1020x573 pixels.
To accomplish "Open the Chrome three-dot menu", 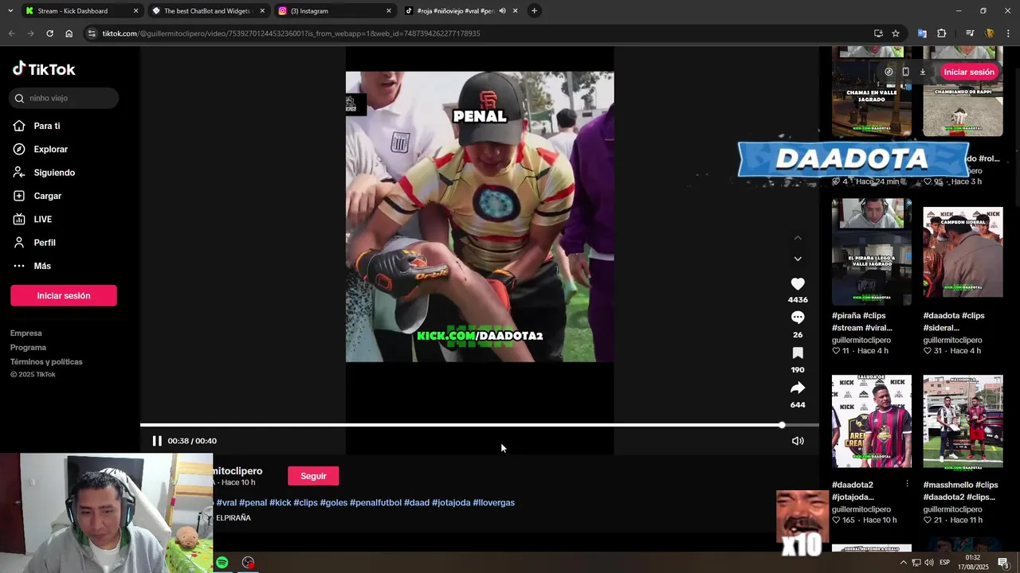I will [x=1009, y=33].
